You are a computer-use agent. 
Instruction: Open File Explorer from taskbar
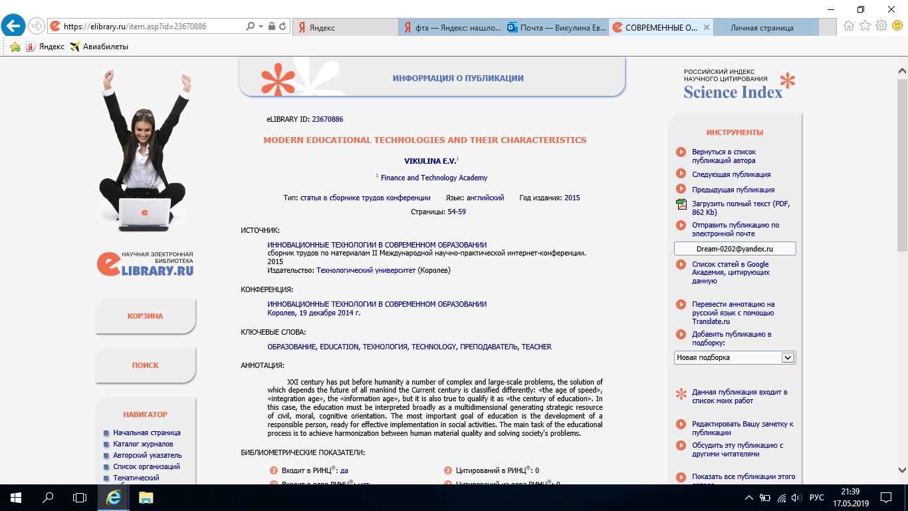[x=146, y=497]
